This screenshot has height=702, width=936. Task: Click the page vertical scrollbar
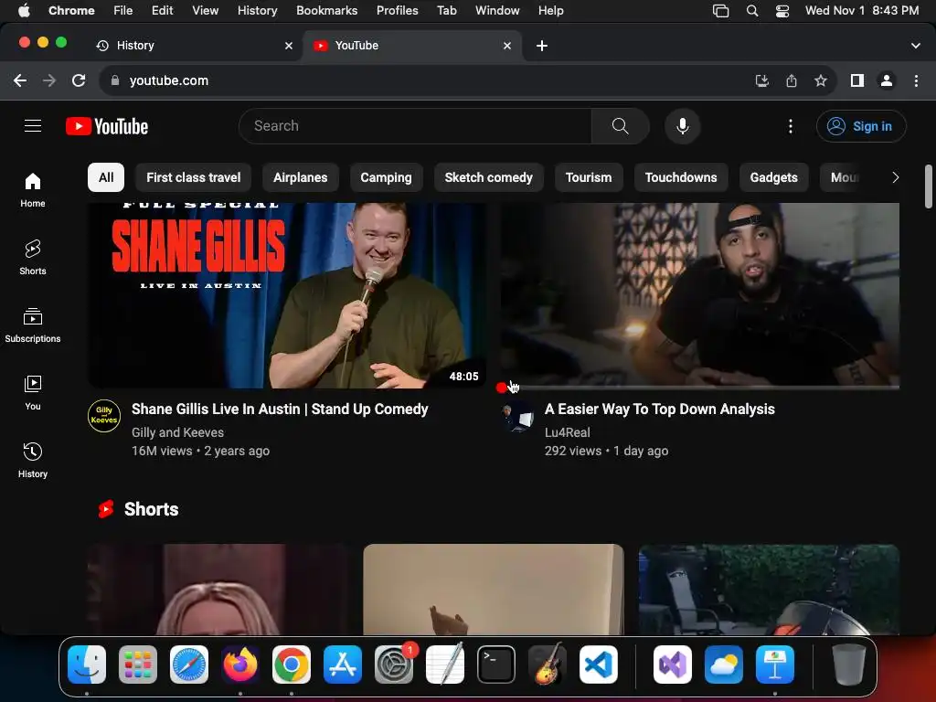click(929, 186)
